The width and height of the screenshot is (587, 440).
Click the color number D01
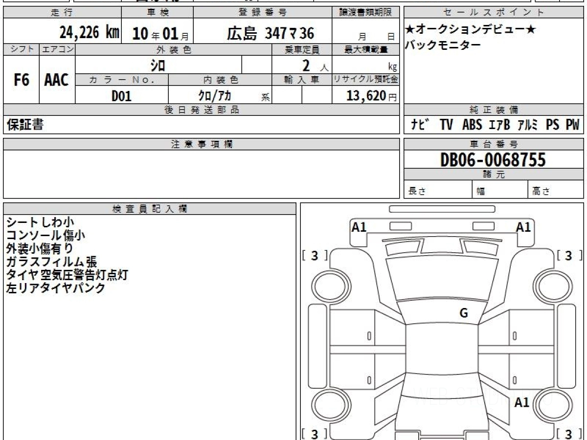point(121,96)
